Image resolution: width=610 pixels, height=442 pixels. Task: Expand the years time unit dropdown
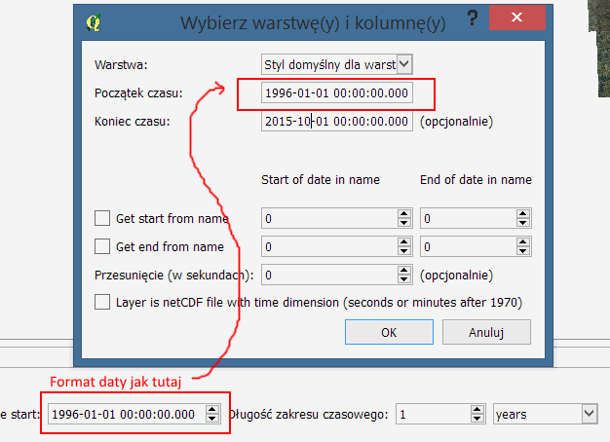point(589,414)
